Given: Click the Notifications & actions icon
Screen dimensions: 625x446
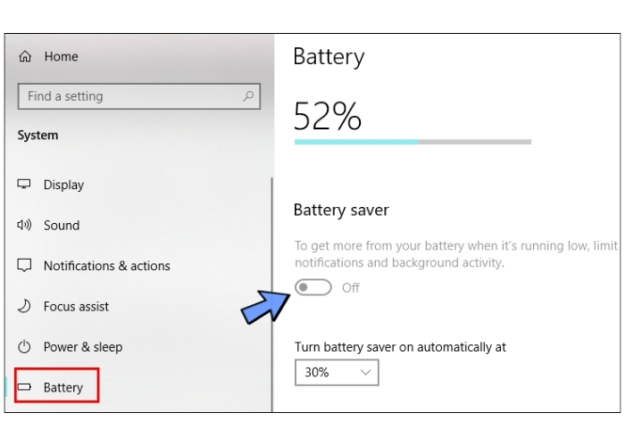Looking at the screenshot, I should (25, 266).
